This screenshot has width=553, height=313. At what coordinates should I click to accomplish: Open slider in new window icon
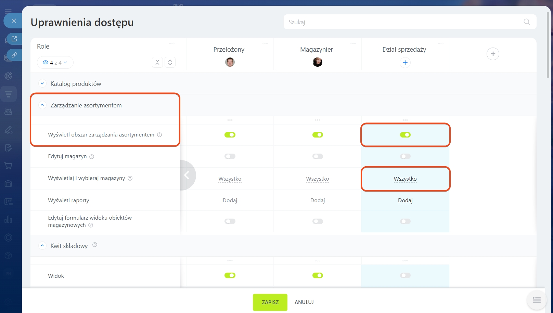pos(14,39)
